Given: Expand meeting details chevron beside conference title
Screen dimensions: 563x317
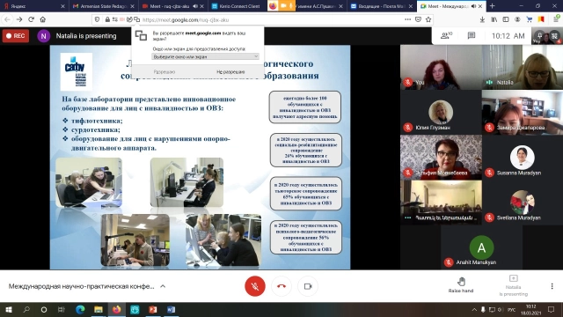Looking at the screenshot, I should pos(163,286).
